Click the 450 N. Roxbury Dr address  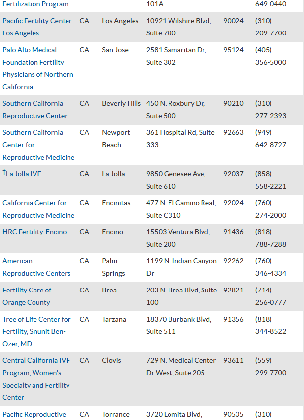[175, 103]
